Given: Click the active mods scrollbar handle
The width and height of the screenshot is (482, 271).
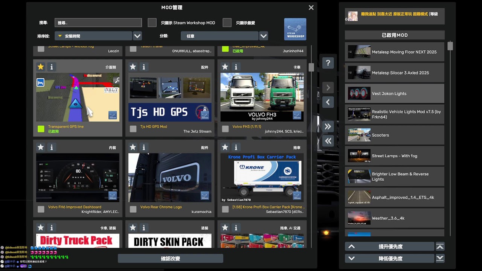Looking at the screenshot, I should click(450, 46).
